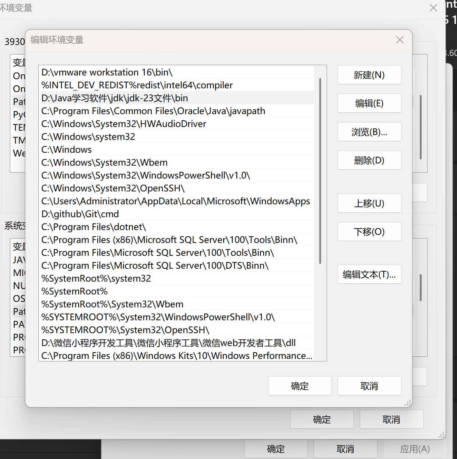
Task: Move entry up with 上移(U)
Action: (x=369, y=203)
